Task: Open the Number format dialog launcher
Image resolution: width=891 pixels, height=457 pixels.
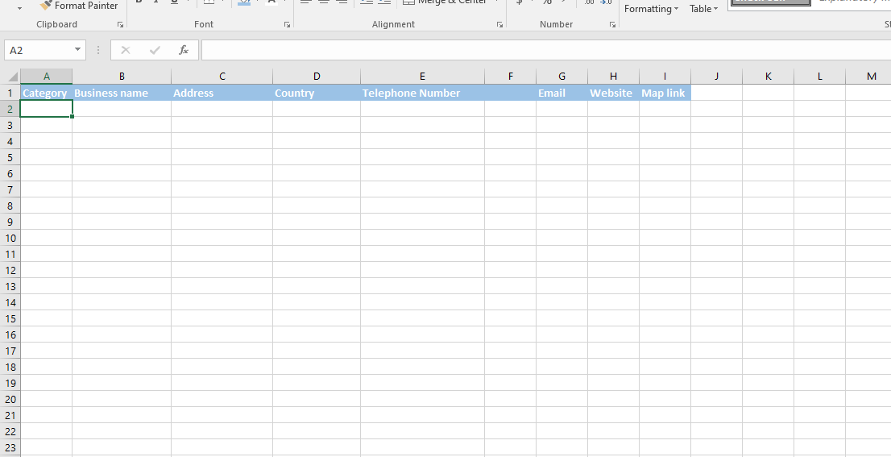Action: [x=612, y=25]
